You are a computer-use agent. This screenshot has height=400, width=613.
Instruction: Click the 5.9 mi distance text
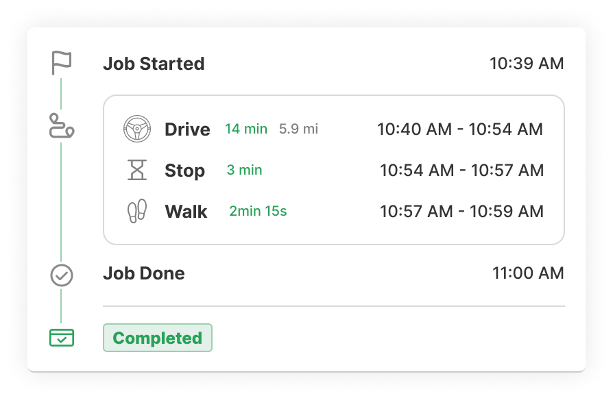pyautogui.click(x=298, y=129)
